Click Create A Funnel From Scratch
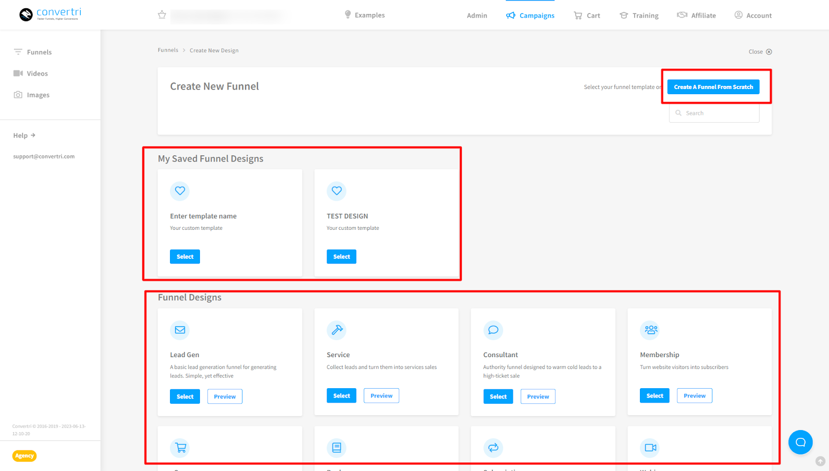This screenshot has height=471, width=829. point(713,87)
